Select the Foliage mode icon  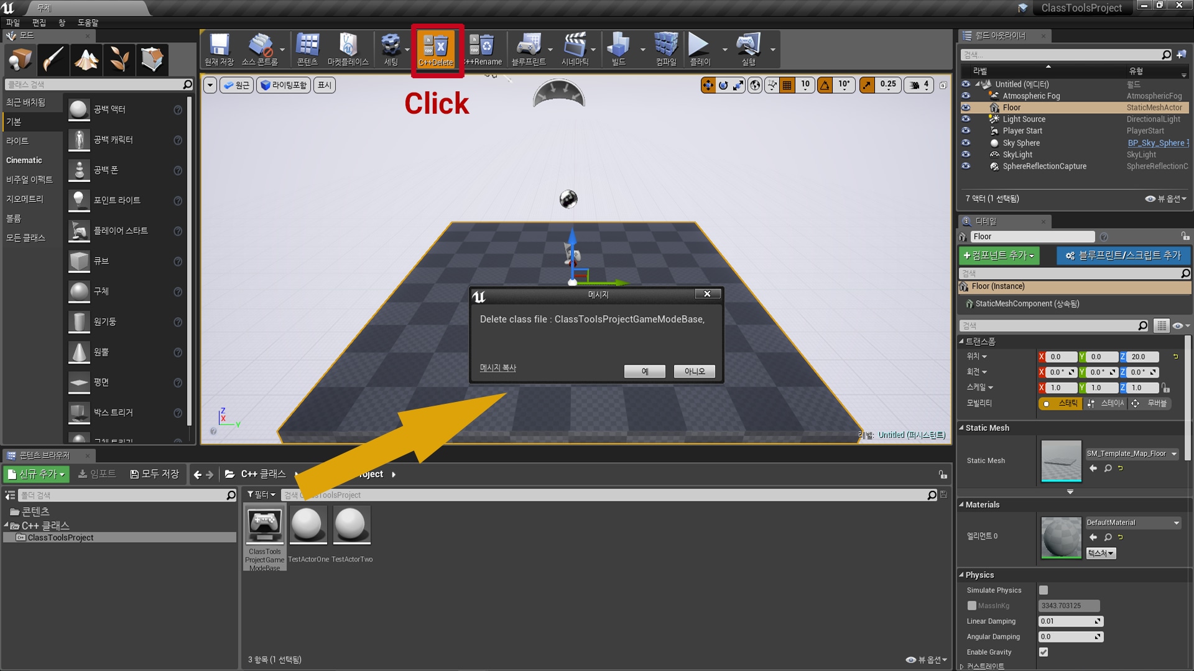click(x=119, y=60)
